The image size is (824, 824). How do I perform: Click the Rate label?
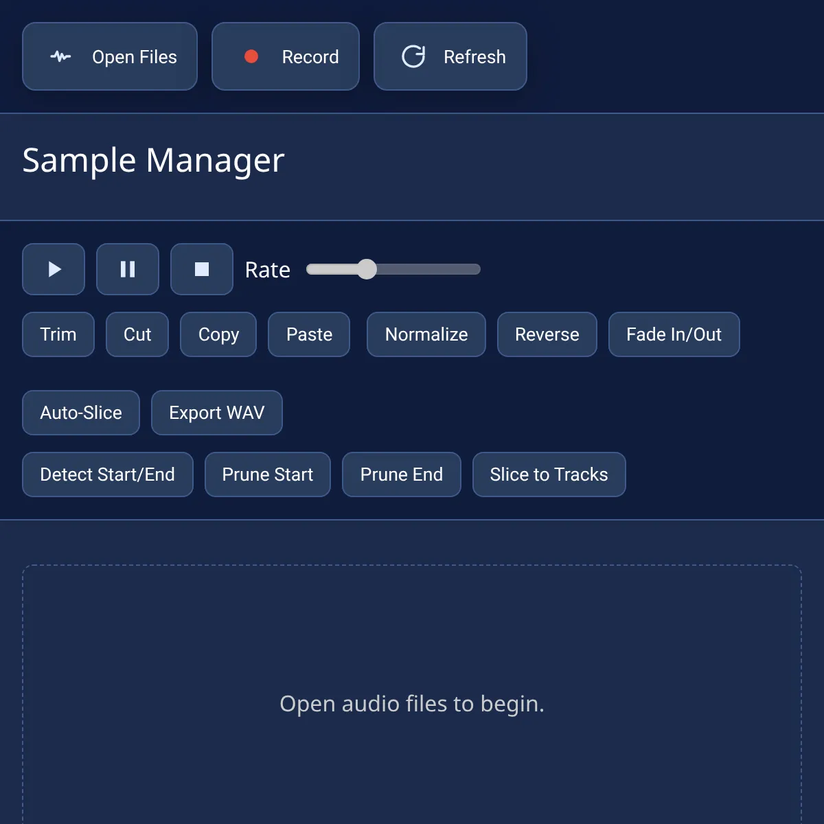pyautogui.click(x=268, y=270)
